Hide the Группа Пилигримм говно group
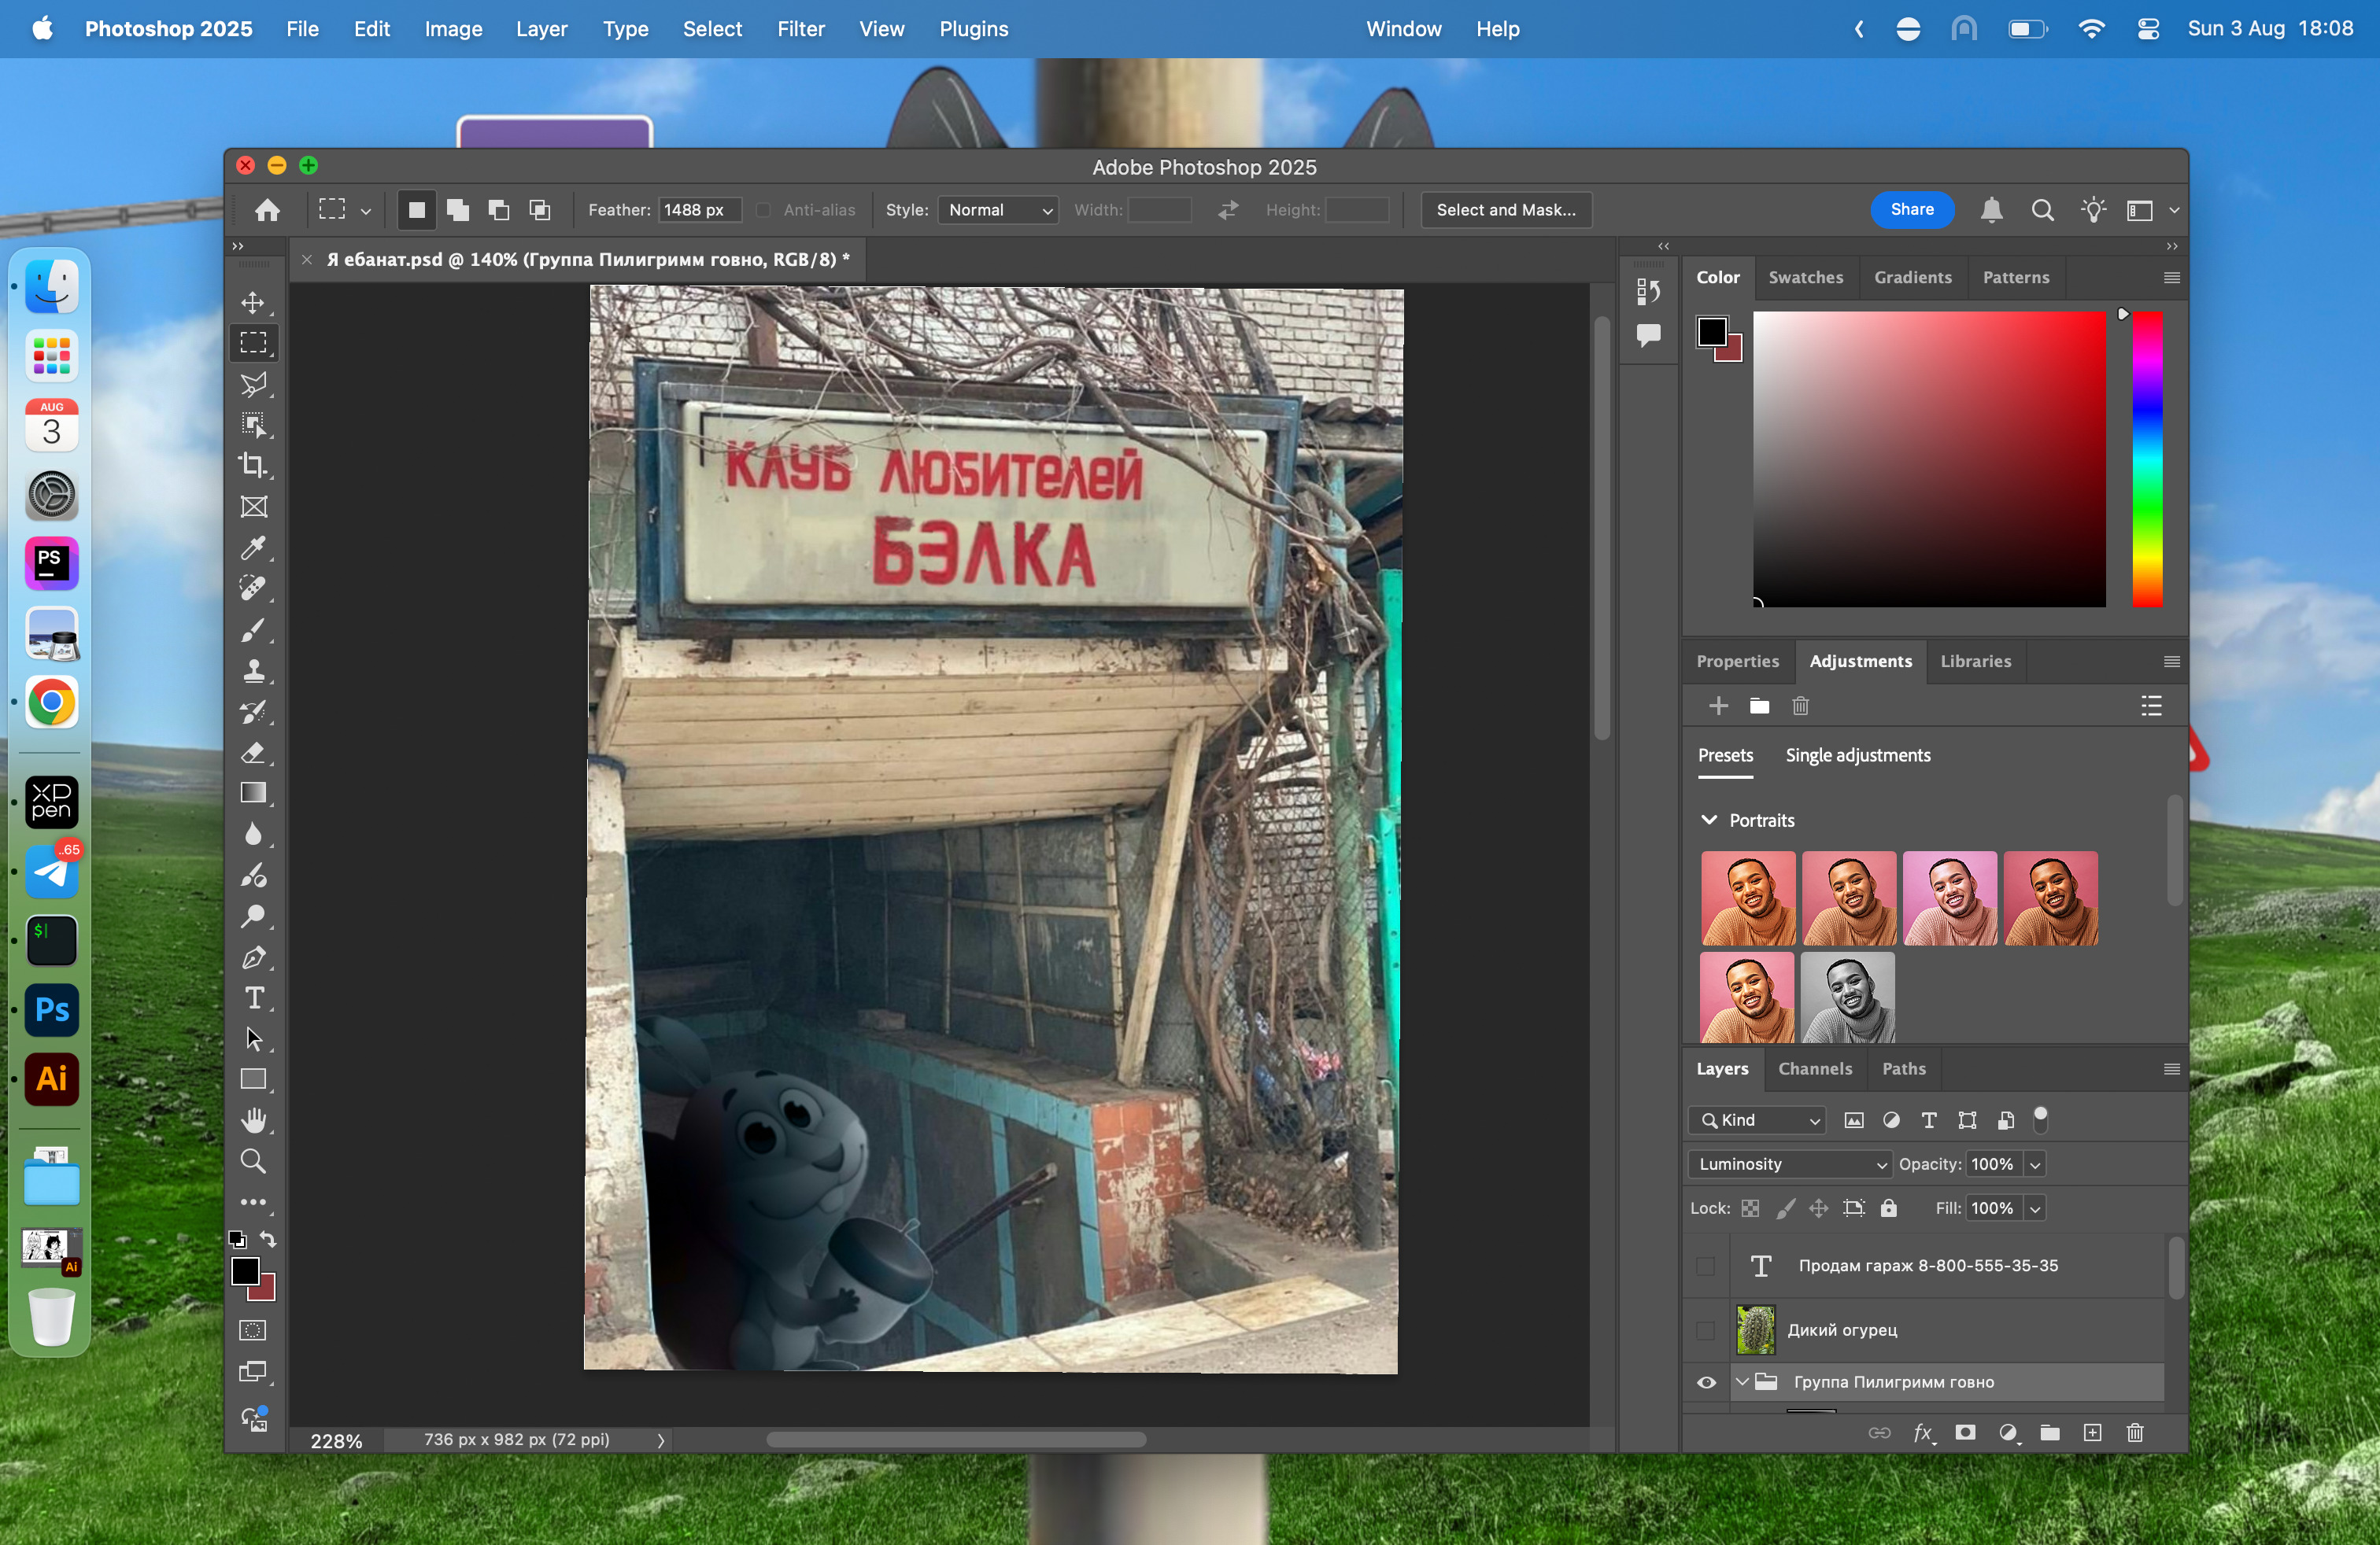This screenshot has width=2380, height=1545. point(1706,1382)
